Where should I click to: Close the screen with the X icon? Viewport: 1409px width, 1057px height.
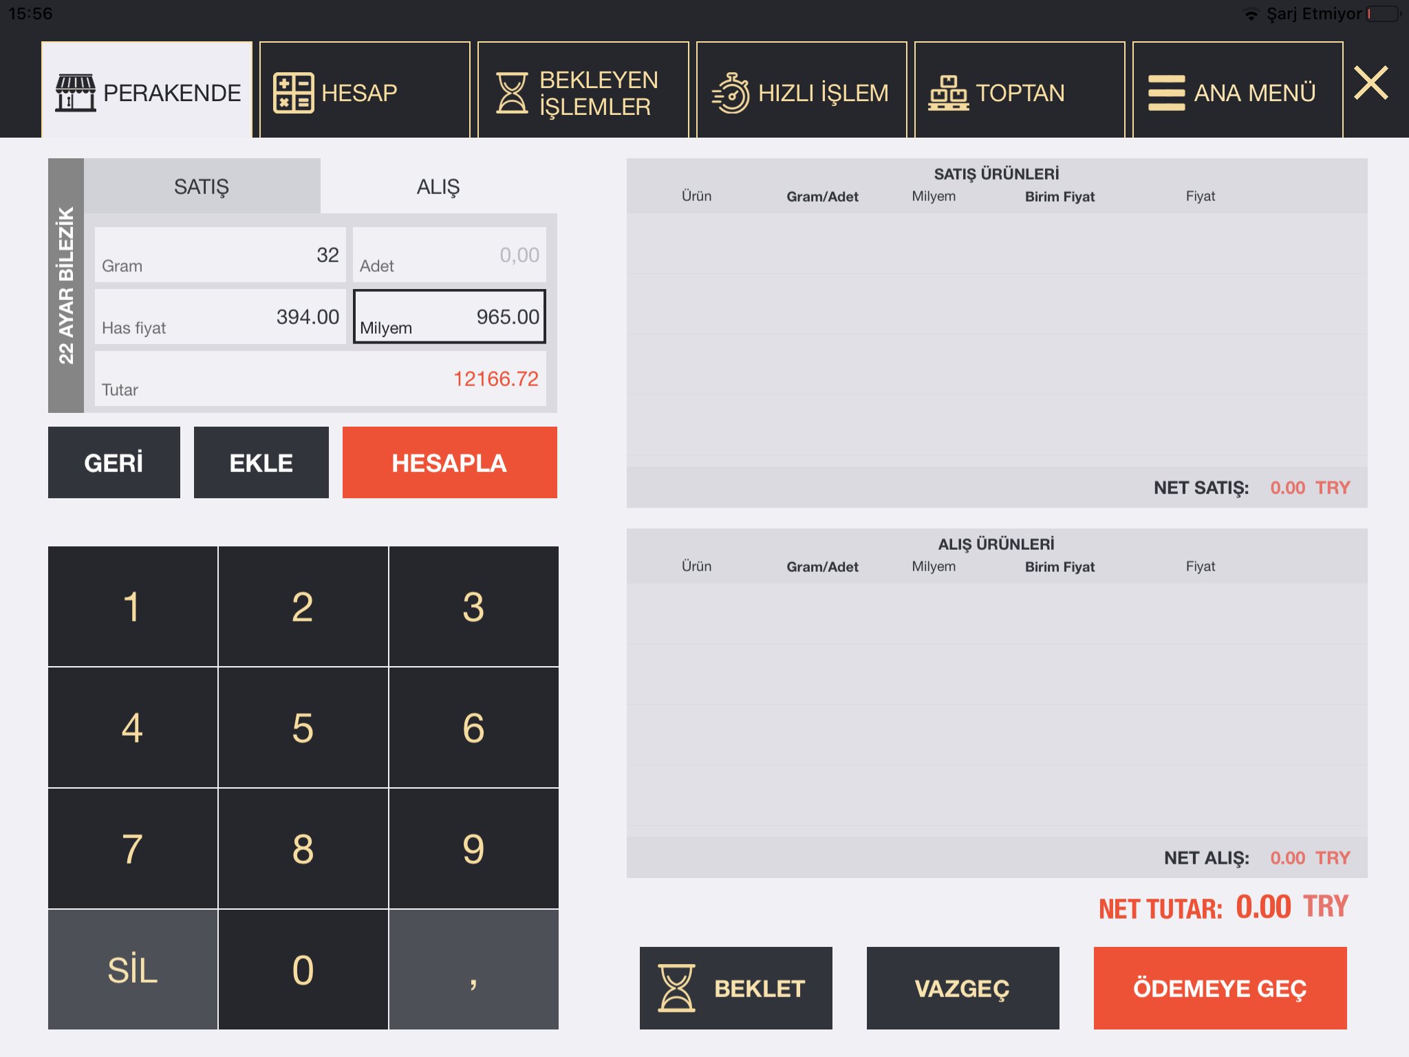coord(1370,83)
